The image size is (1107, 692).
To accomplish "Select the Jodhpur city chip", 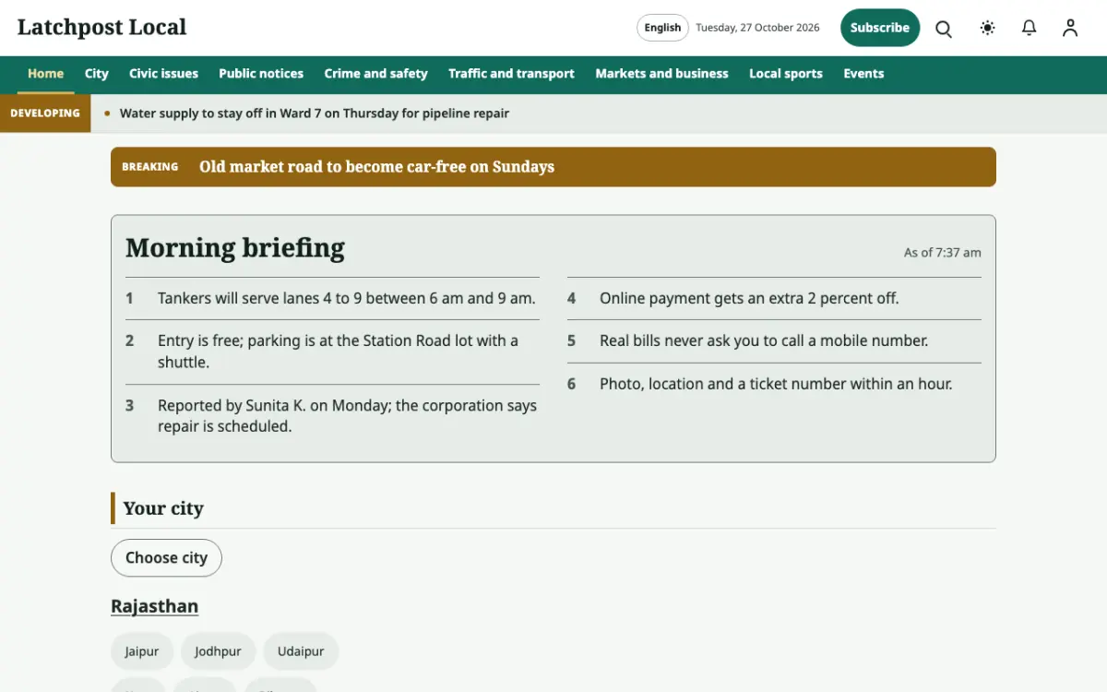I will pyautogui.click(x=218, y=651).
